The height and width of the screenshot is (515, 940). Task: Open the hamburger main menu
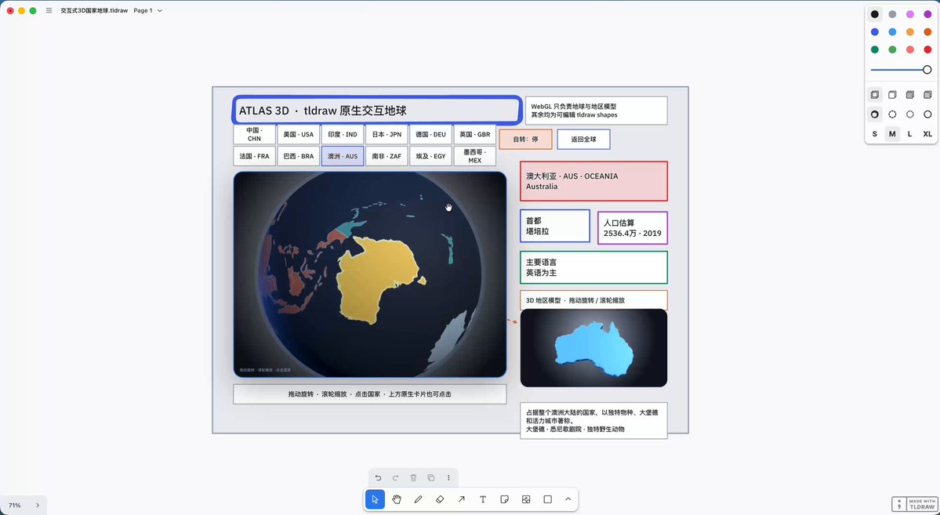(x=49, y=11)
